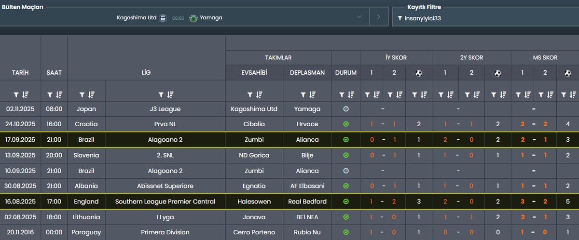Click the filter icon above J3 League

click(161, 94)
